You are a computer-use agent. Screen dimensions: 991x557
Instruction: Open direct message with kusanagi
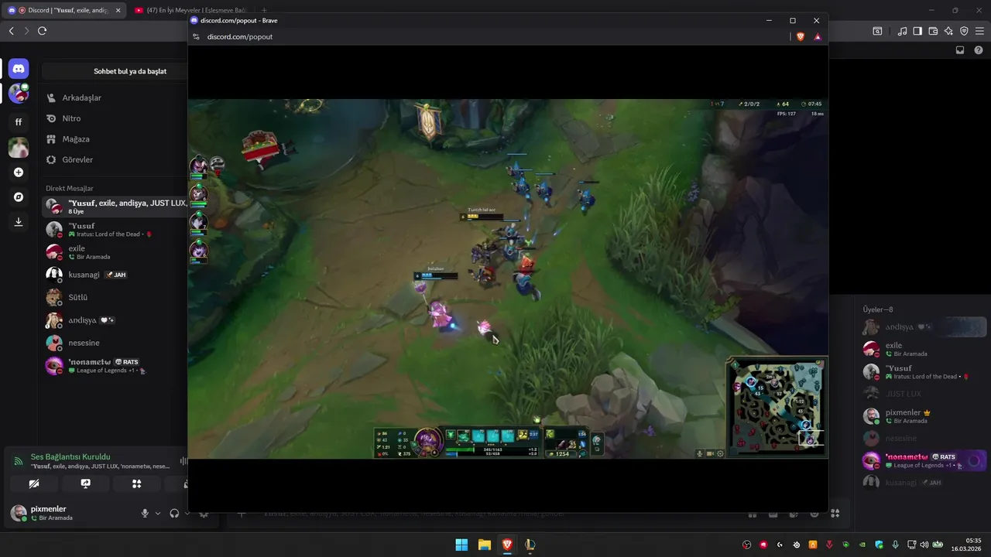point(115,275)
